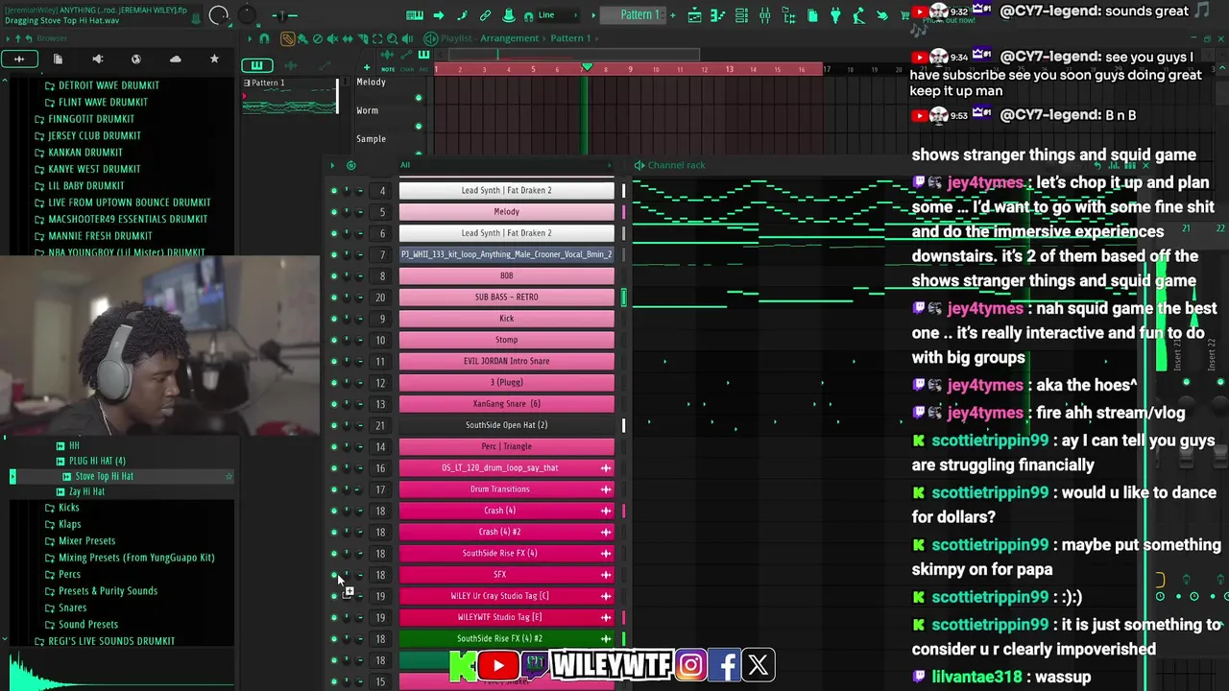
Task: Select the NOTE tab in picker
Action: point(388,69)
